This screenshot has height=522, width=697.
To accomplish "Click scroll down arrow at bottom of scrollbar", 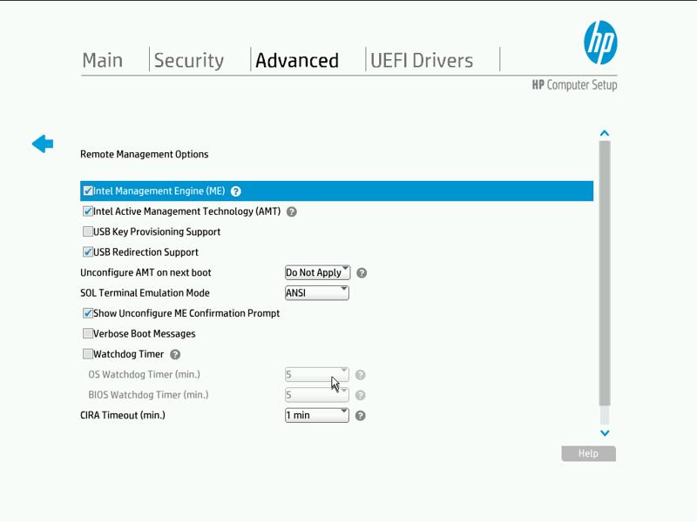I will pyautogui.click(x=605, y=433).
